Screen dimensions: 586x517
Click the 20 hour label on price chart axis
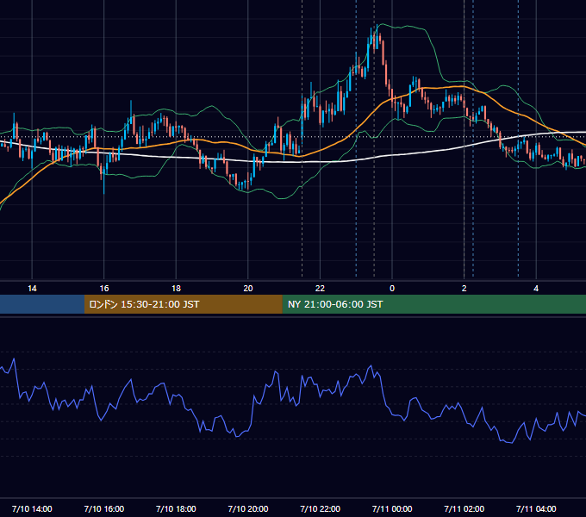(x=248, y=289)
